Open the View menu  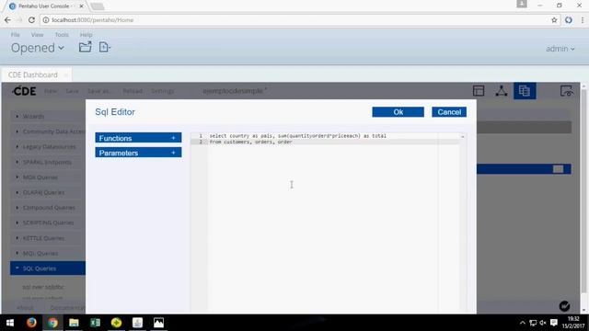point(37,35)
